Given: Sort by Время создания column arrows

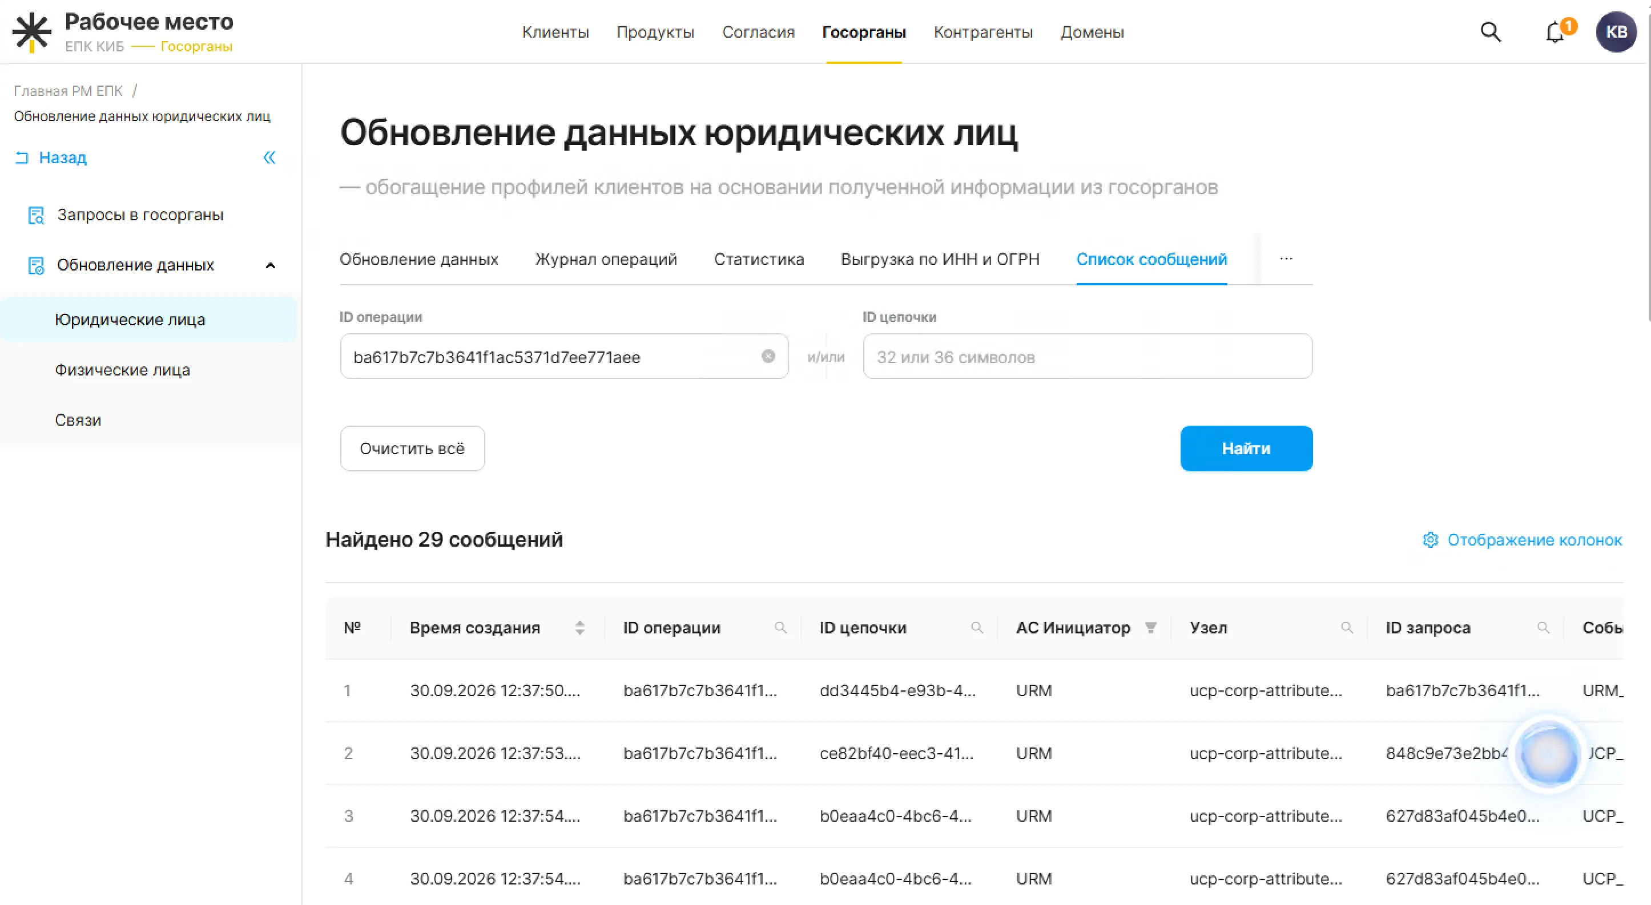Looking at the screenshot, I should point(579,628).
